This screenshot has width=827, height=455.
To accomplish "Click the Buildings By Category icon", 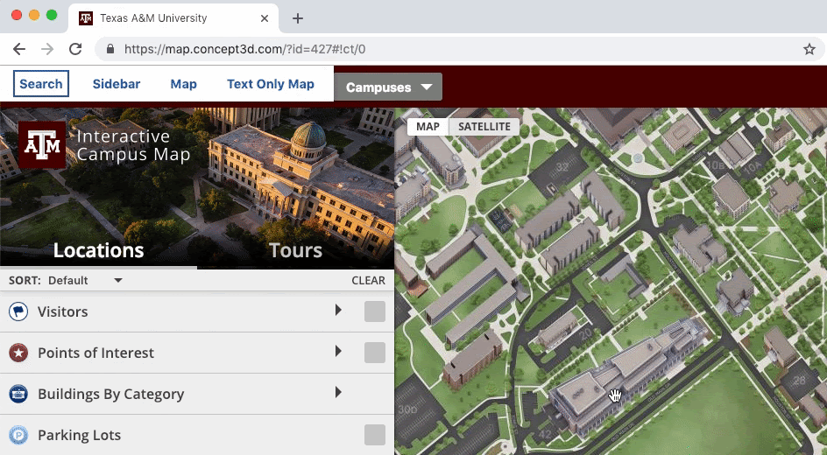I will [18, 394].
